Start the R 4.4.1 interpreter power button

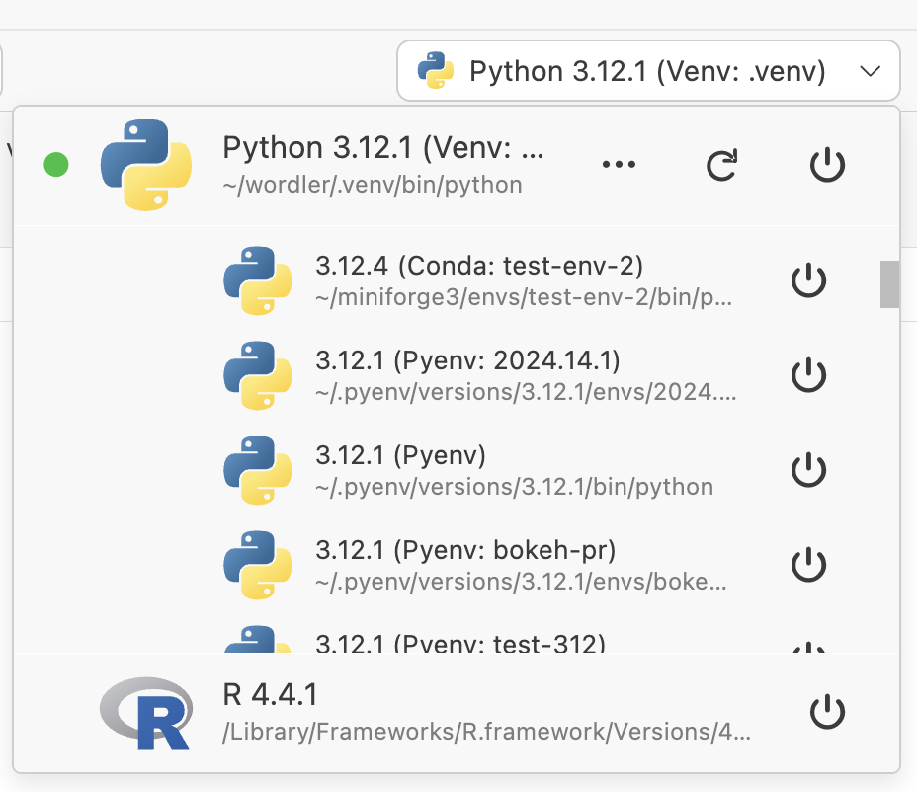click(x=827, y=712)
